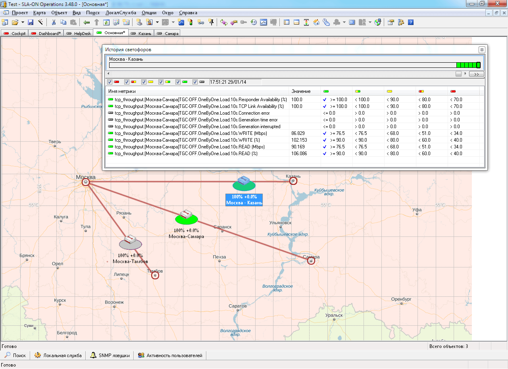Select the Москва-Самара map object icon
Viewport: 508px width, 369px height.
click(x=186, y=217)
